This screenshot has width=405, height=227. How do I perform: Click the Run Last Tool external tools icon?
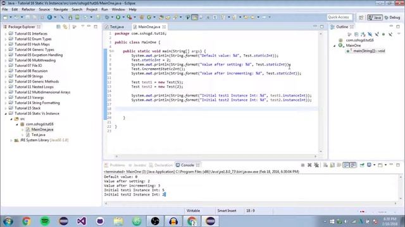coord(129,17)
